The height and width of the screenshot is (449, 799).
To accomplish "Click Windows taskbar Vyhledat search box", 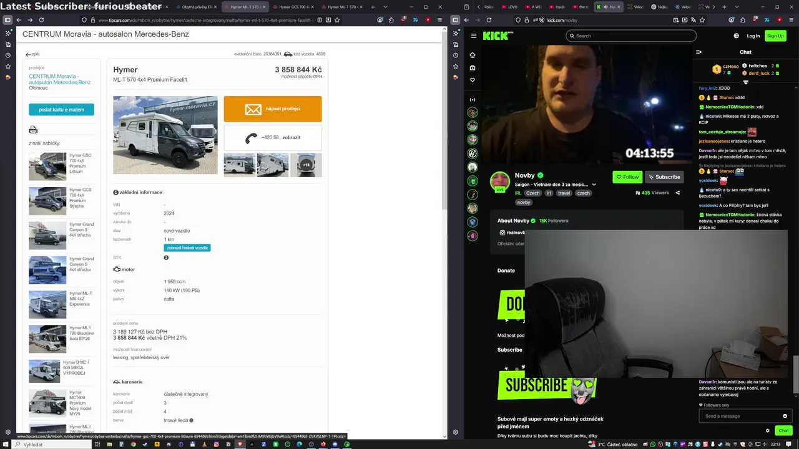I will point(52,445).
